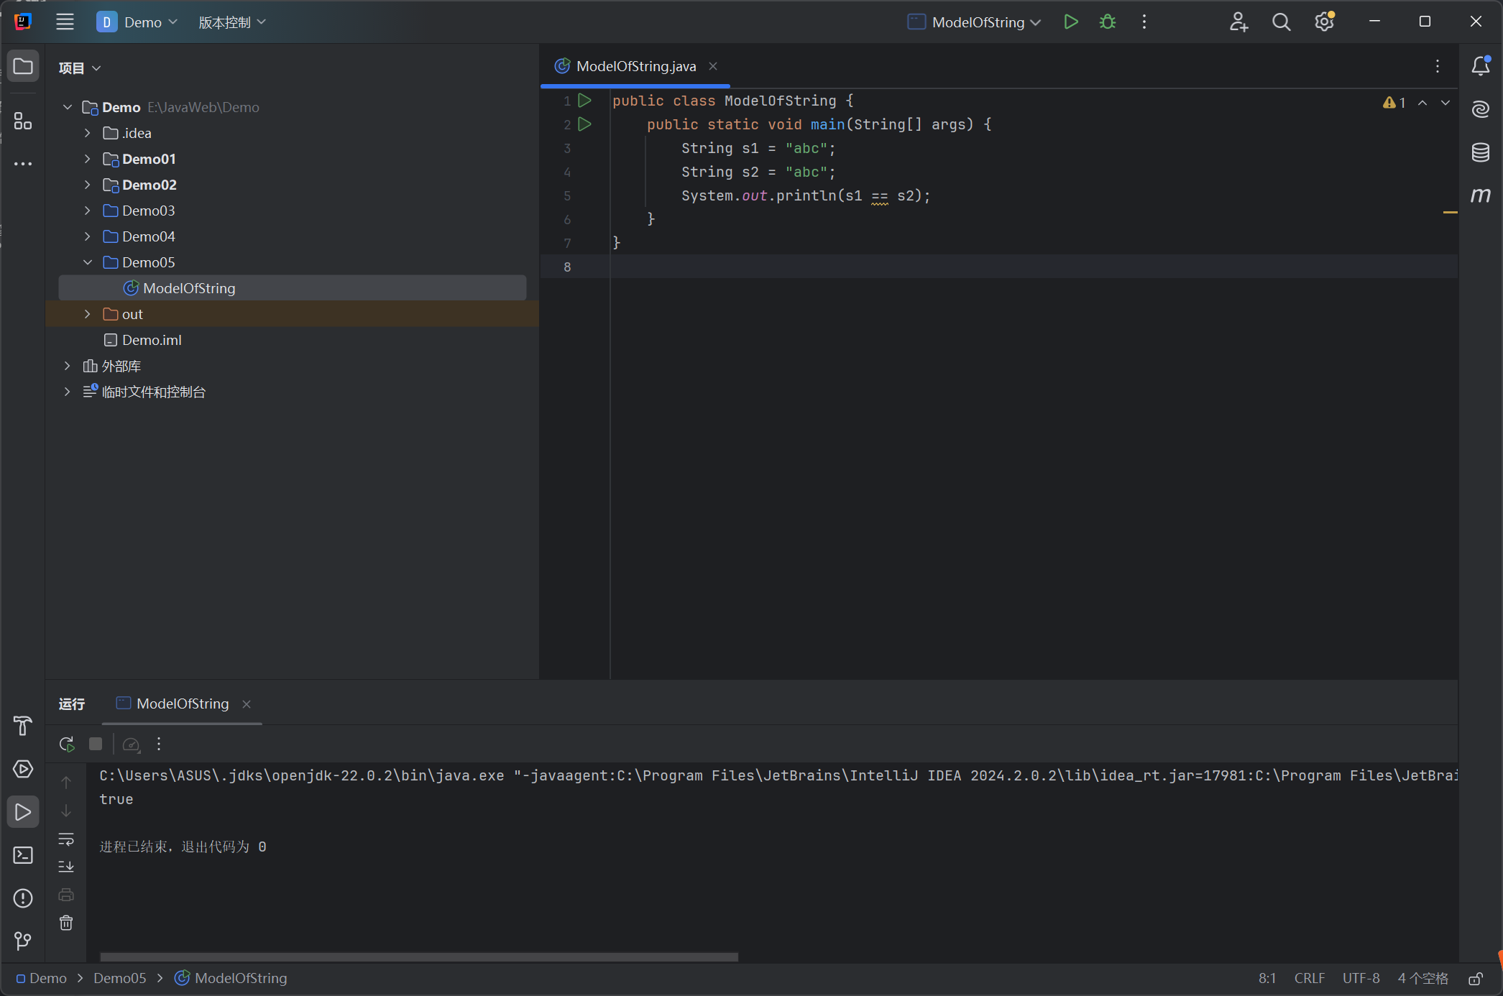
Task: Open the Problems tool window icon
Action: tap(23, 898)
